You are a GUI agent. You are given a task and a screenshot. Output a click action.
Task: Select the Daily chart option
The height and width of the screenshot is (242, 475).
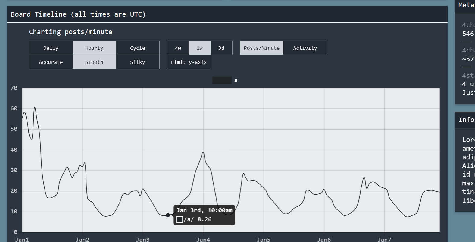point(51,48)
